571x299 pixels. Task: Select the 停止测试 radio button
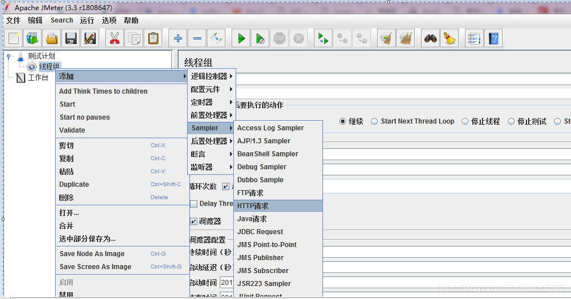511,121
